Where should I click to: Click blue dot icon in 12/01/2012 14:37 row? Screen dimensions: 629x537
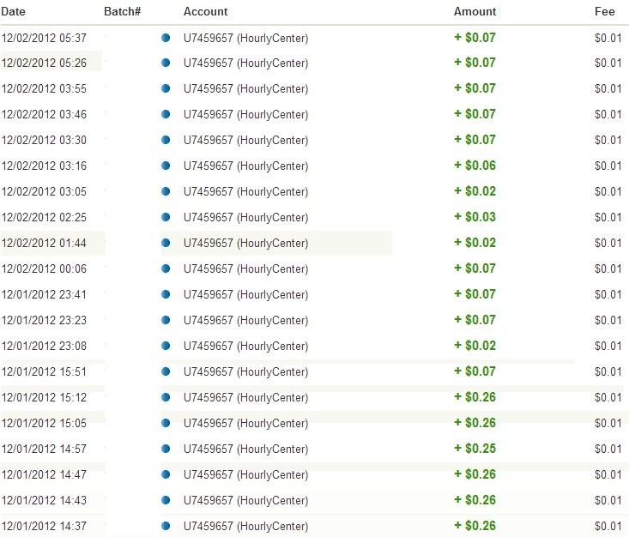166,526
